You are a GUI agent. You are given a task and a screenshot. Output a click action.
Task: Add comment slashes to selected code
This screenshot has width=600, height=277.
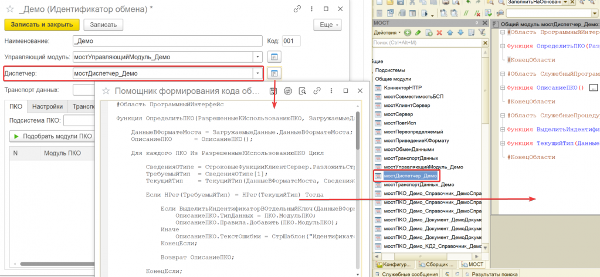tap(466, 13)
